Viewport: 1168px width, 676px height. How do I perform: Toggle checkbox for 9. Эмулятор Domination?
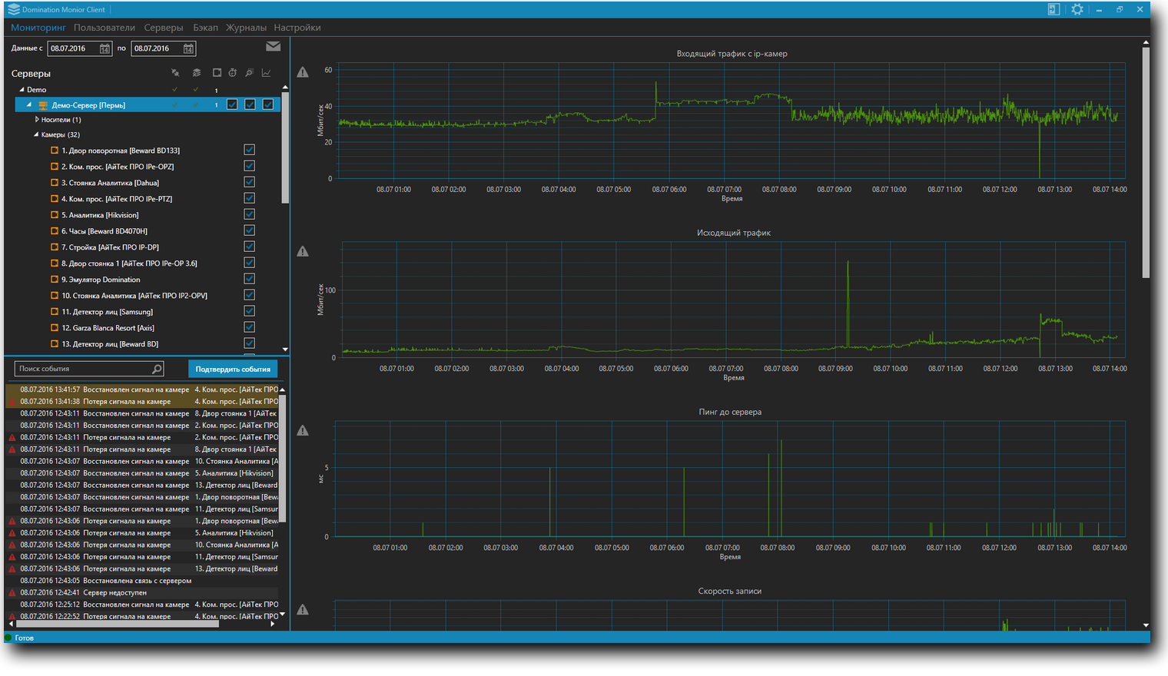[x=249, y=279]
